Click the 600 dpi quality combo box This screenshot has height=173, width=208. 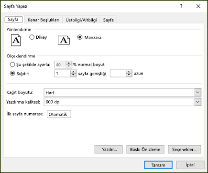pyautogui.click(x=122, y=102)
